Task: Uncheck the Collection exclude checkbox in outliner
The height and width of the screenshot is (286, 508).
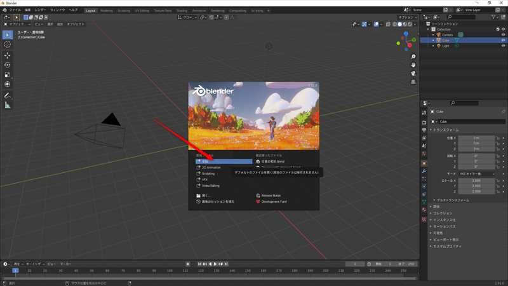Action: pos(498,29)
